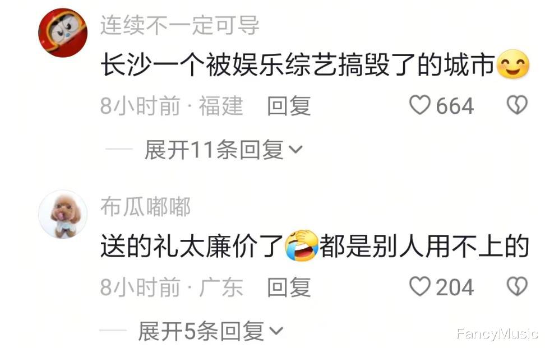Open username 连续不一定可导
The height and width of the screenshot is (348, 545).
point(179,25)
